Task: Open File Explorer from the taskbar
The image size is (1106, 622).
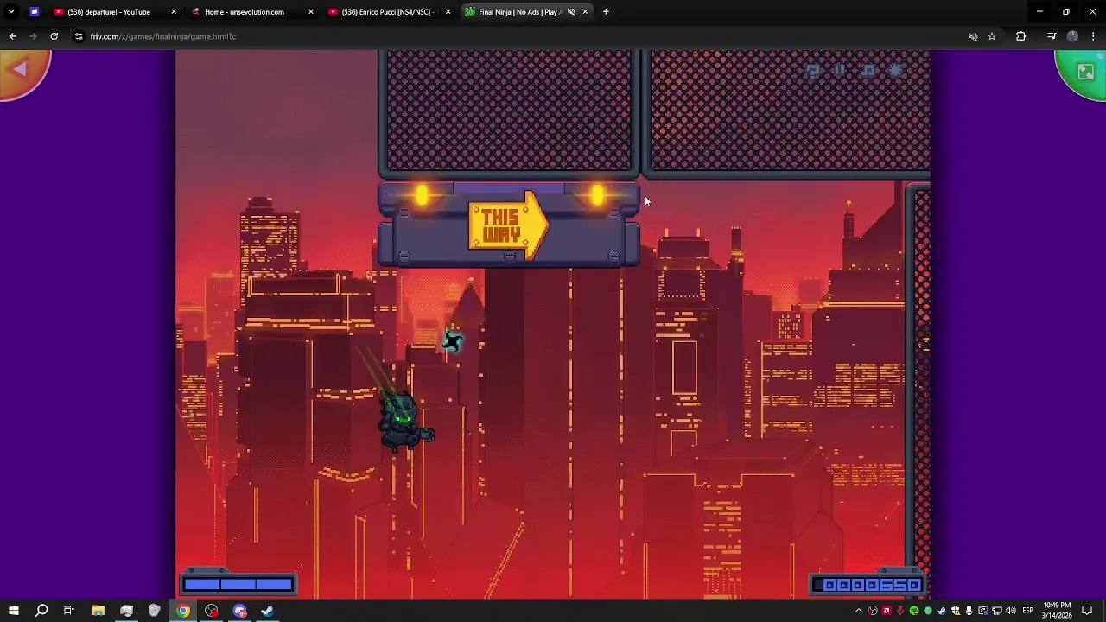Action: tap(98, 611)
